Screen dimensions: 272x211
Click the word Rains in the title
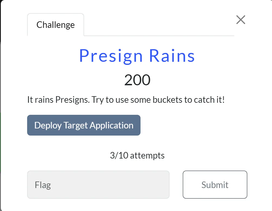click(x=172, y=55)
